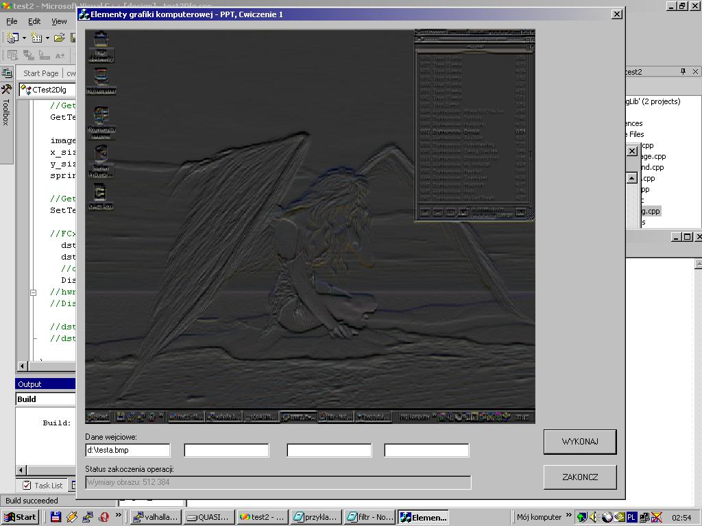Click the Start button

point(20,517)
